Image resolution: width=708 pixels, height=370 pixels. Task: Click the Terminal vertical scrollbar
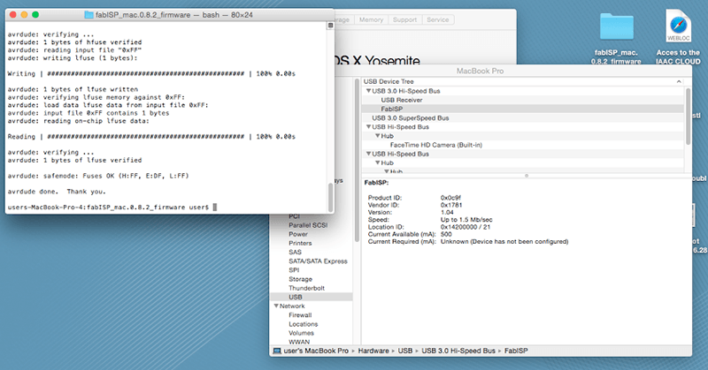(x=330, y=197)
